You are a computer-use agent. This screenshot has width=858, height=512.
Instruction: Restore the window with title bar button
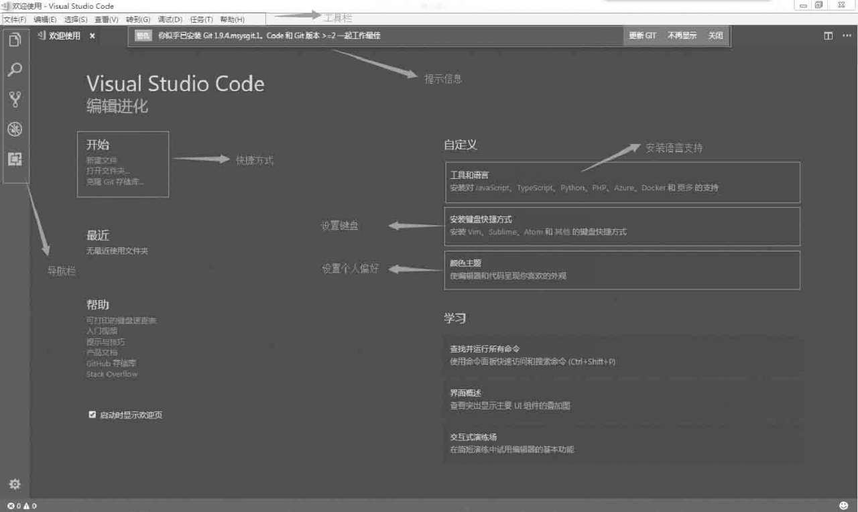tap(818, 5)
